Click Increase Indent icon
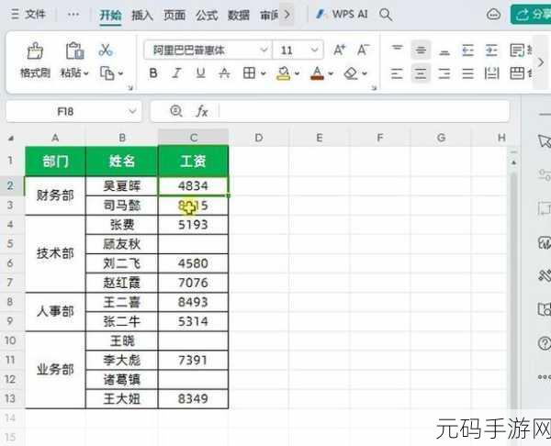The height and width of the screenshot is (446, 551). click(x=491, y=50)
